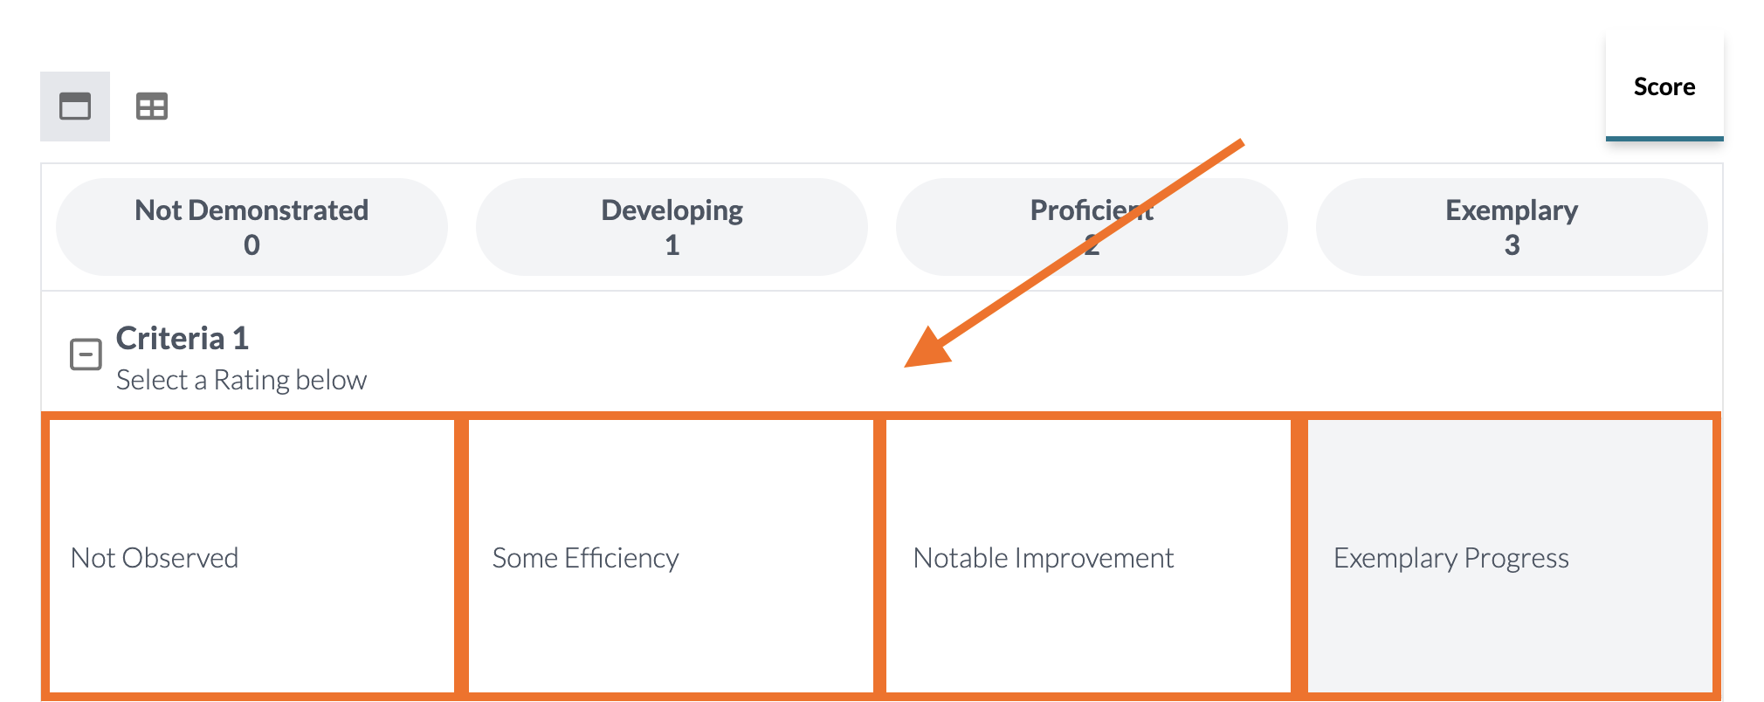
Task: Switch to the single-panel list view icon
Action: (75, 107)
